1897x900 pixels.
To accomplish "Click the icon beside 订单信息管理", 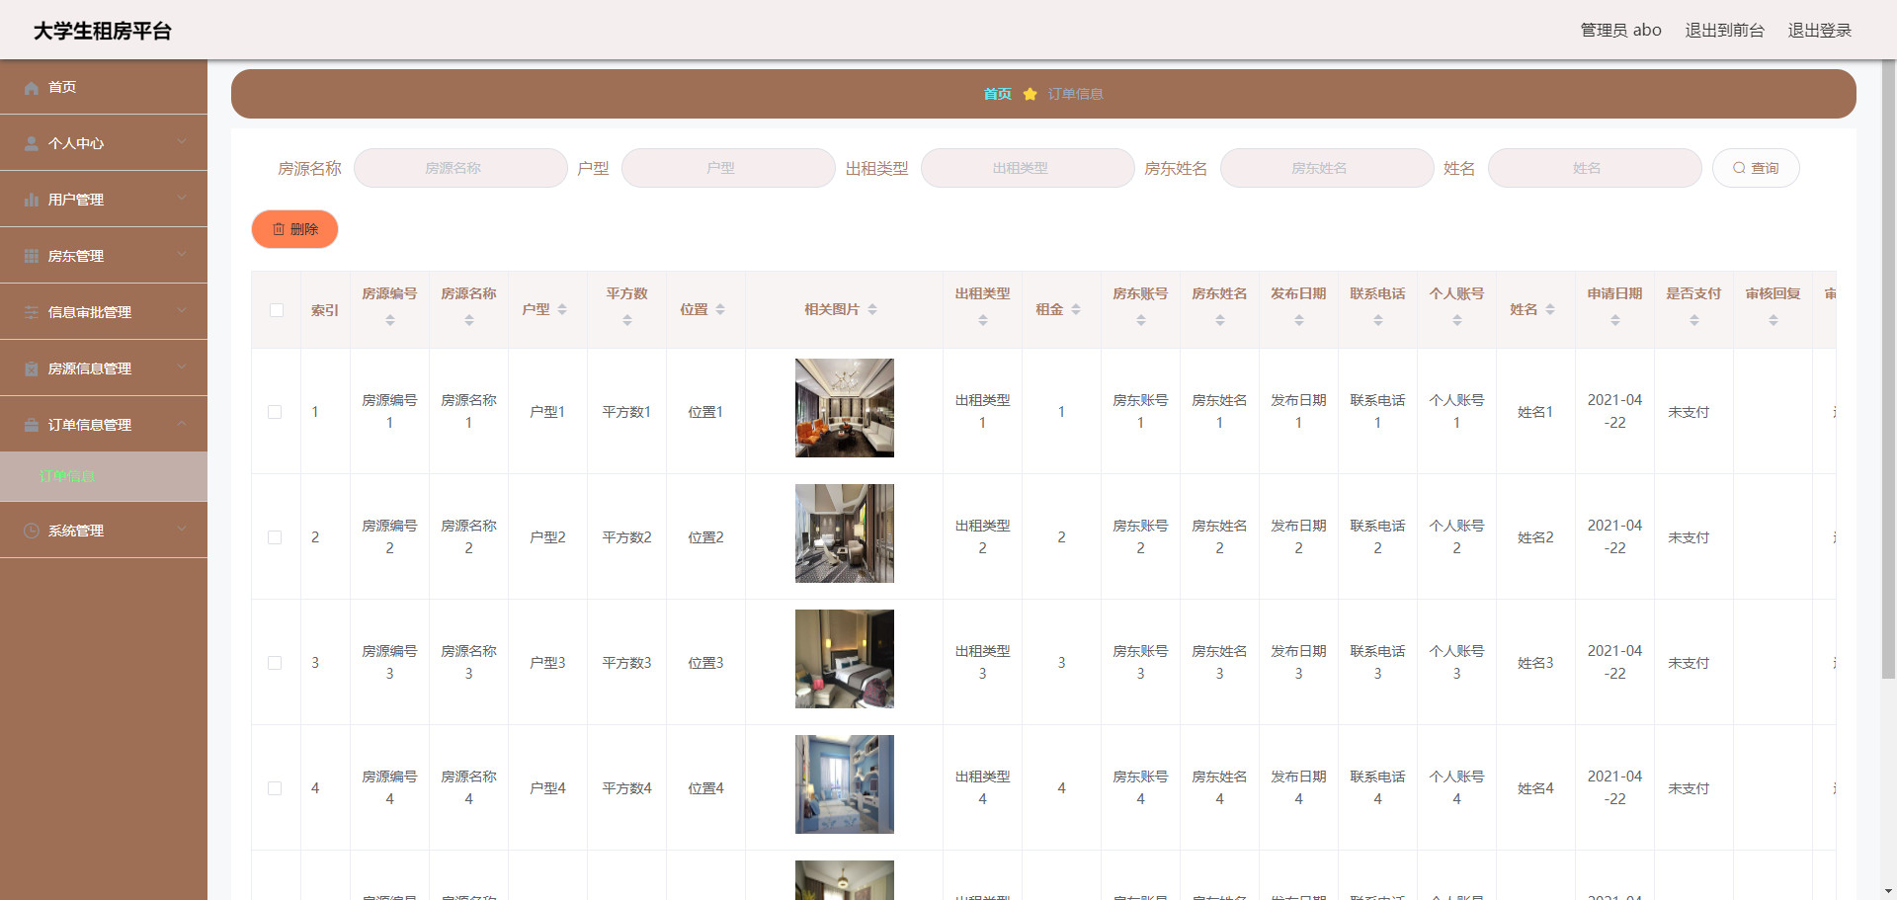I will pyautogui.click(x=32, y=426).
